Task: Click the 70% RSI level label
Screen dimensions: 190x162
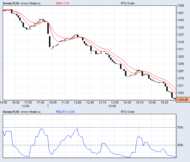Action: (180, 127)
